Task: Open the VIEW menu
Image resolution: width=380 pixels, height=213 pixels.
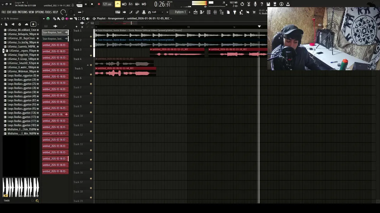Action: (x=31, y=12)
